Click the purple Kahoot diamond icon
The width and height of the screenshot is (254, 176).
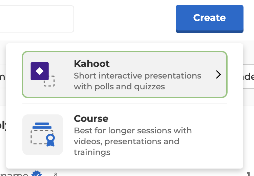click(40, 71)
